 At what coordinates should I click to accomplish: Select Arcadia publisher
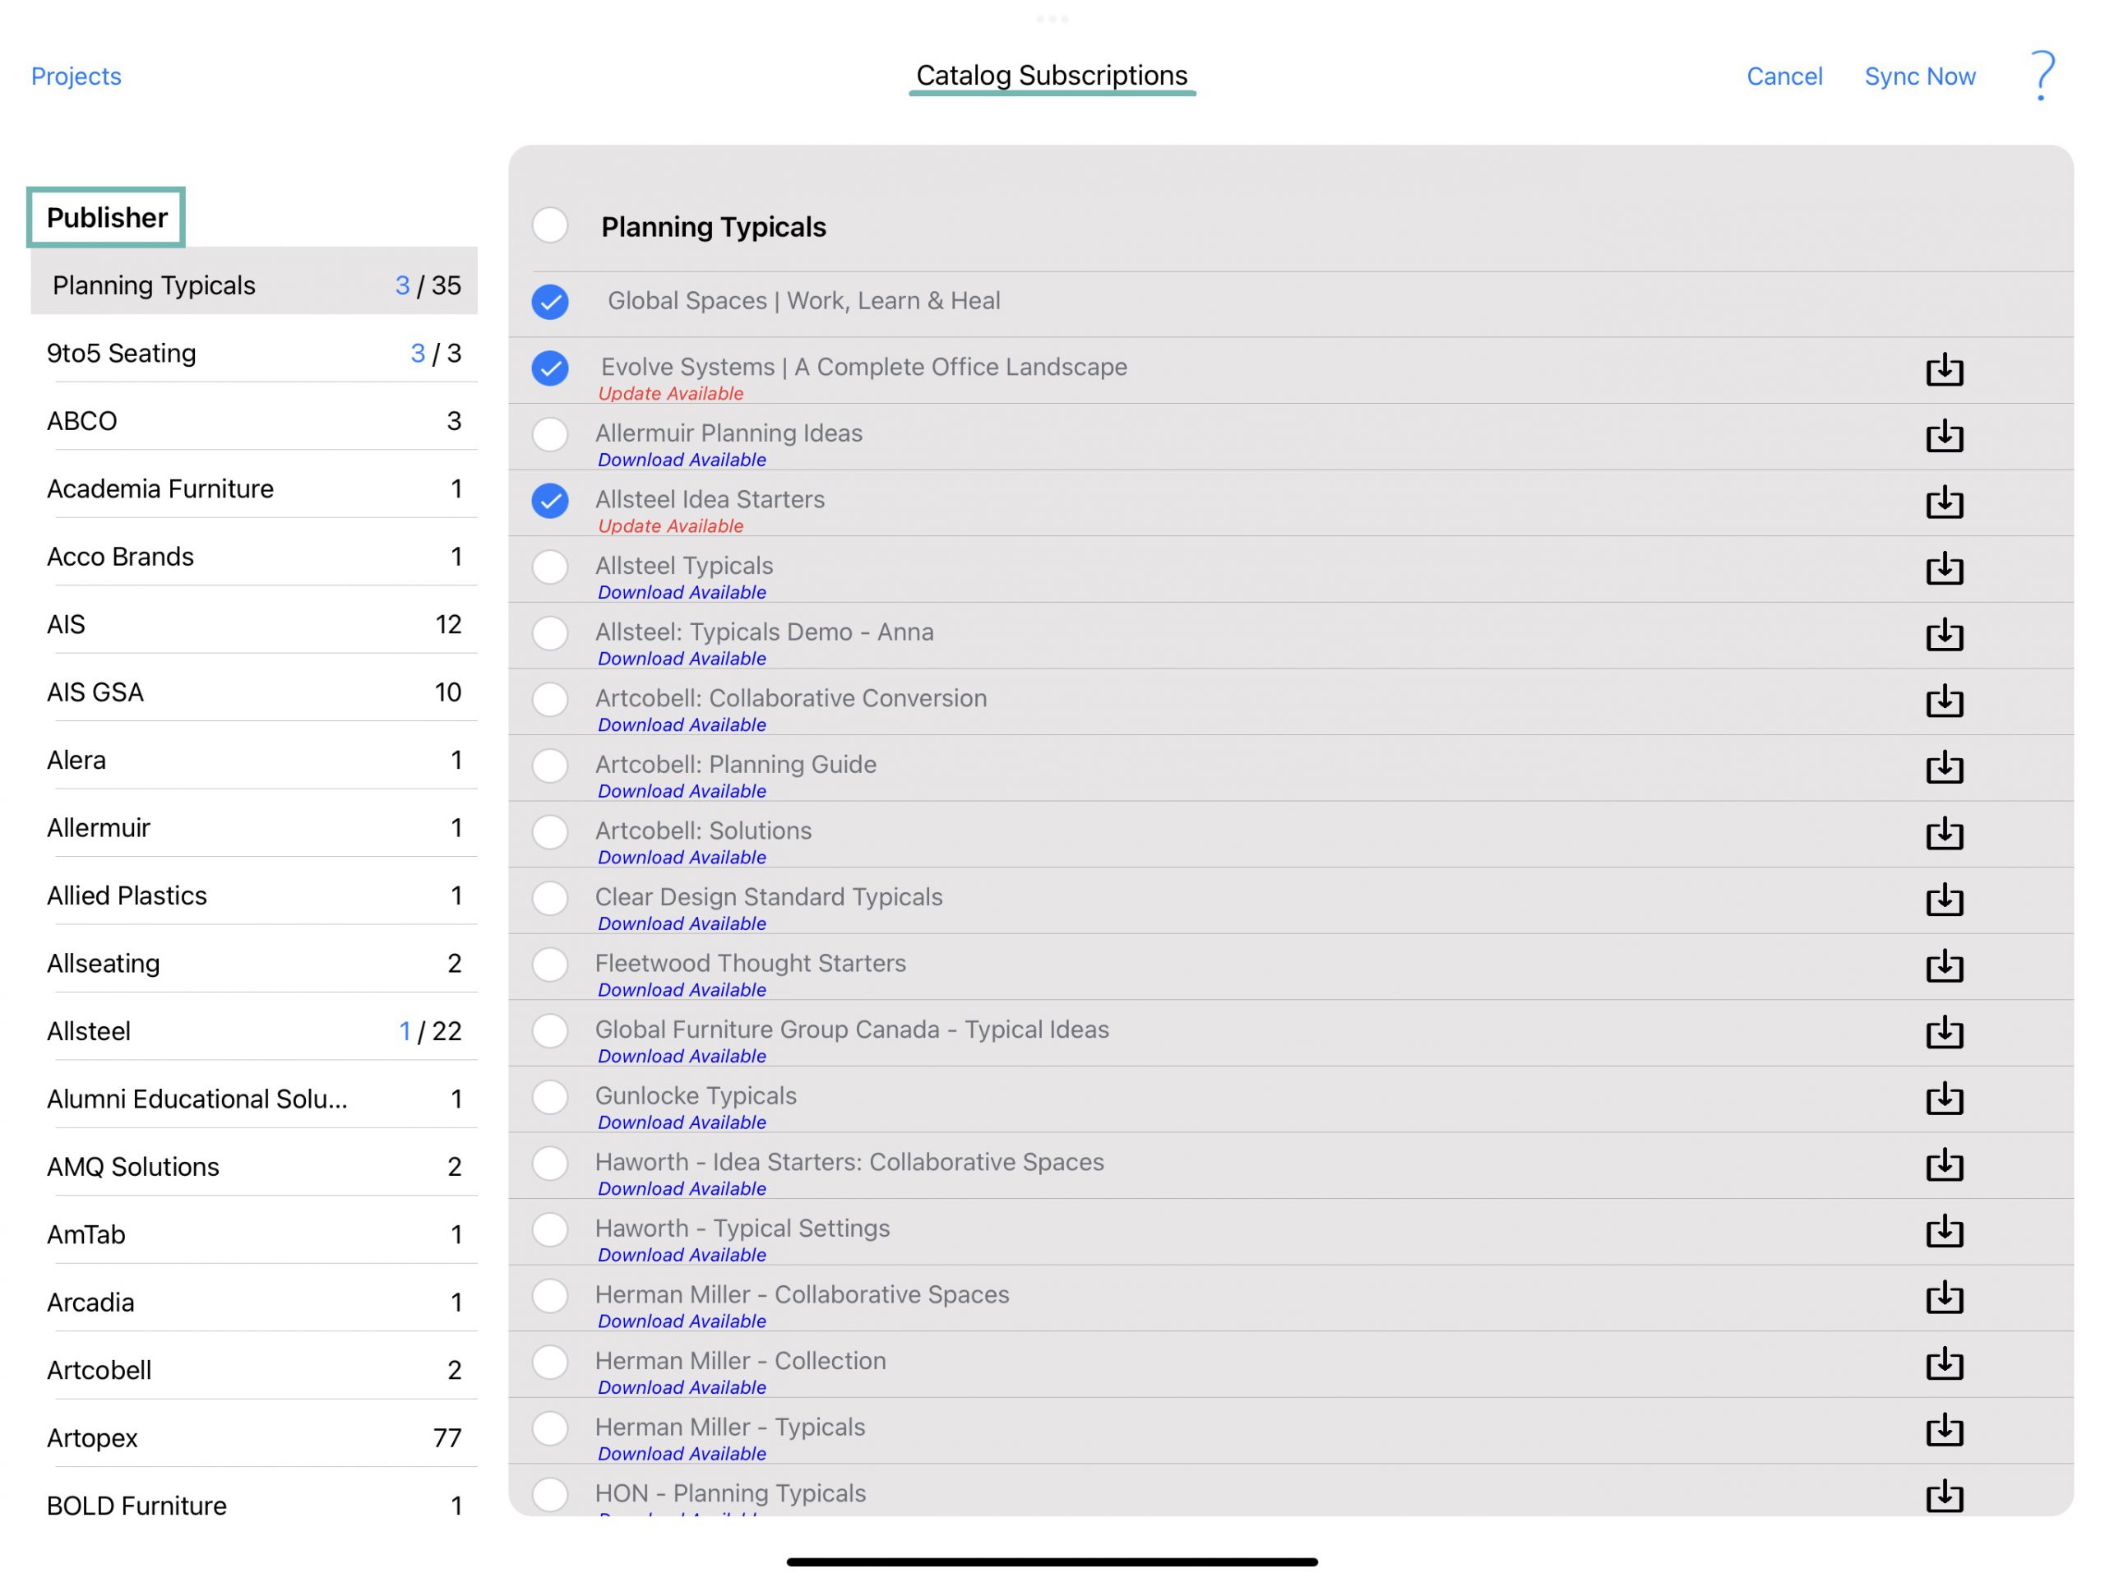click(x=254, y=1302)
